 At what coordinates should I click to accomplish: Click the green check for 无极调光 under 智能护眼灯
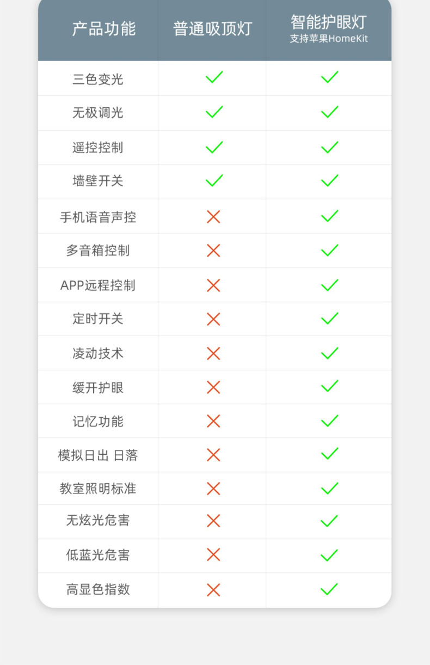[329, 112]
